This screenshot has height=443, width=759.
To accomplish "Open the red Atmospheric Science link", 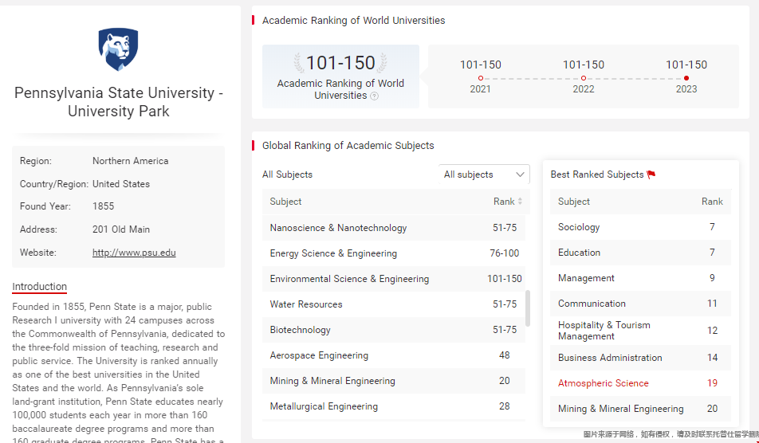I will (x=603, y=383).
